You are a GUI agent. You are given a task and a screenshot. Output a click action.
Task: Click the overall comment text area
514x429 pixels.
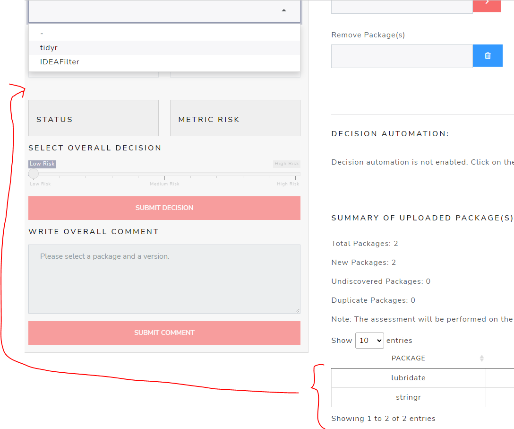(x=164, y=279)
